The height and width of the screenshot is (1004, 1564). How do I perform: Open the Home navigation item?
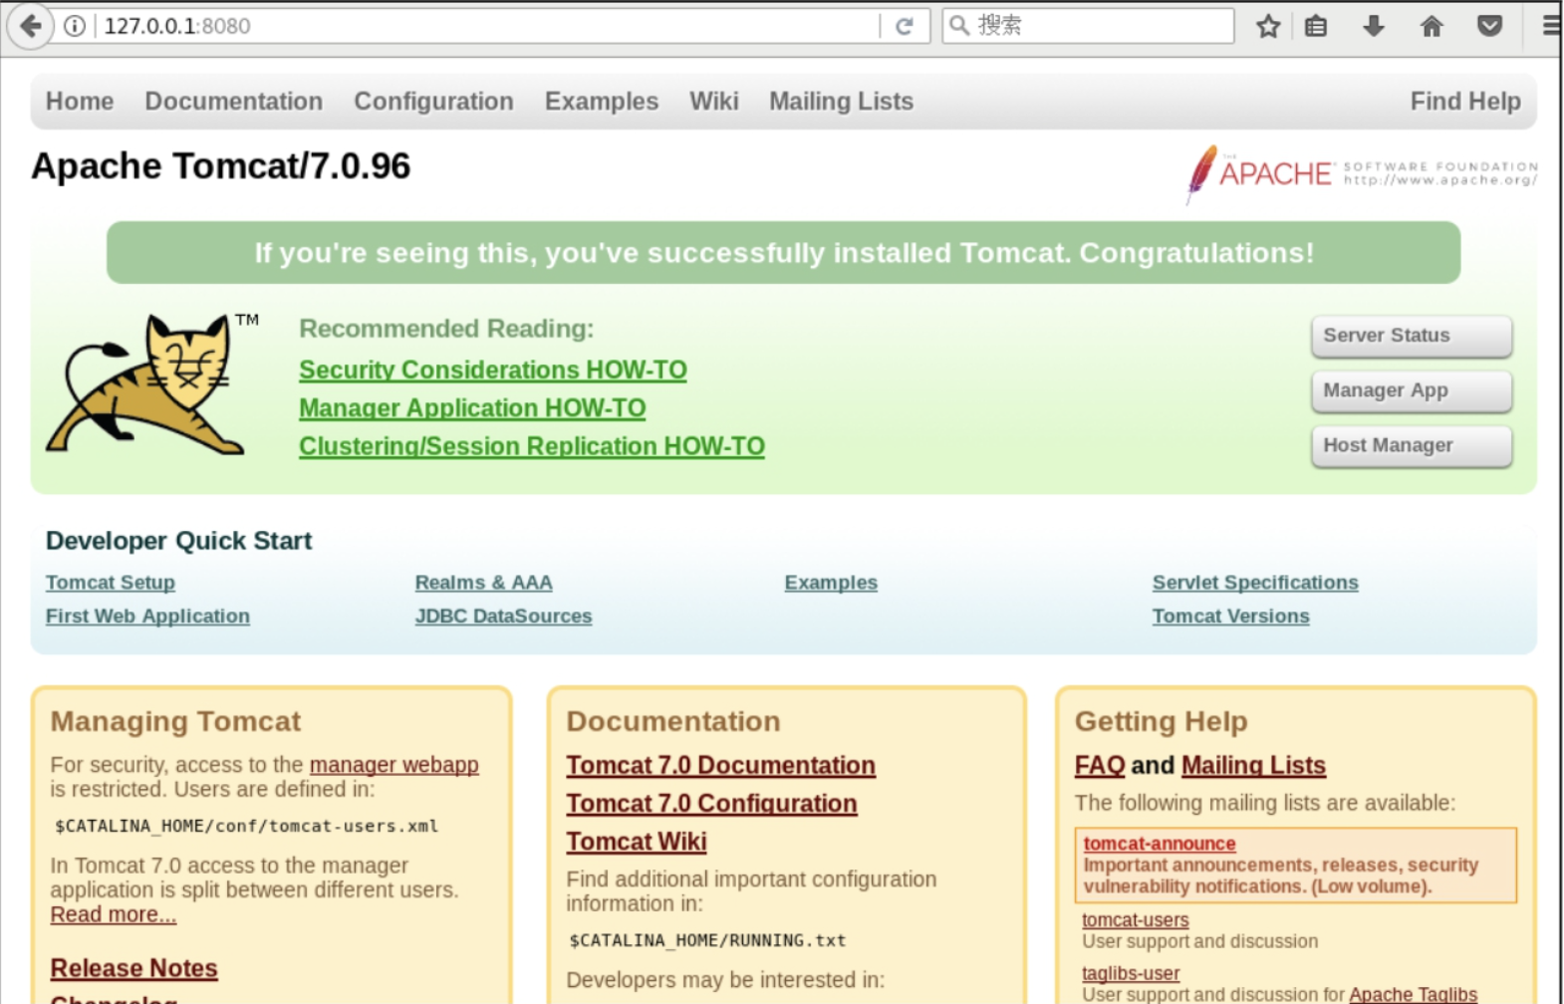[80, 102]
